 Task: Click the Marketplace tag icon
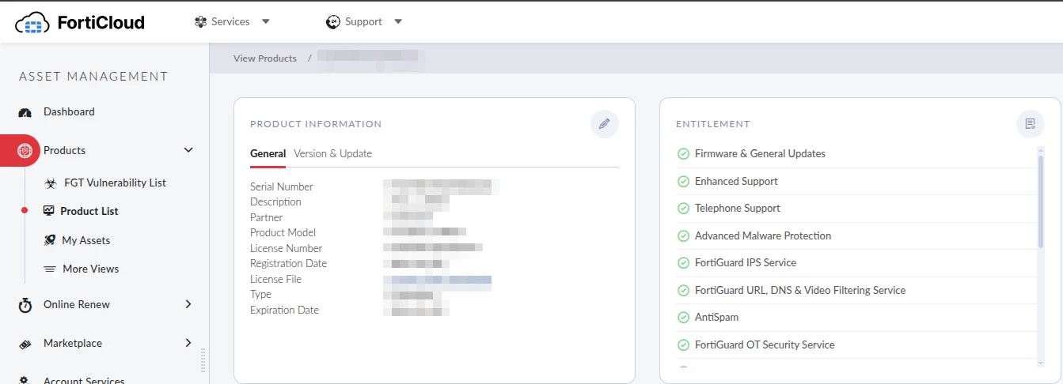[x=25, y=344]
